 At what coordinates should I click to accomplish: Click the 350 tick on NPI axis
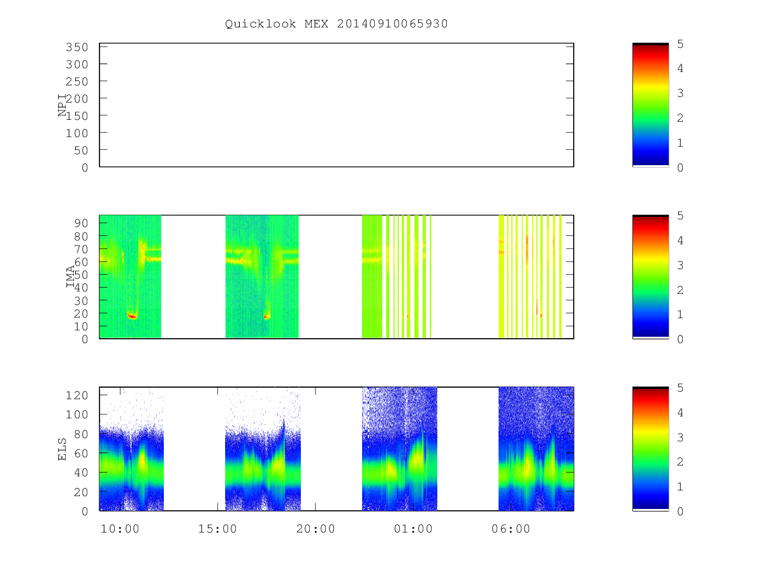click(76, 47)
